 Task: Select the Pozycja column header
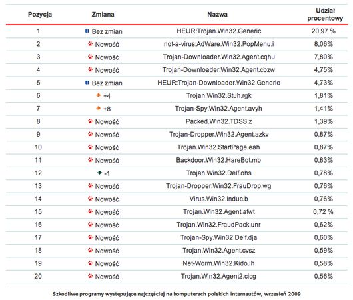(40, 15)
